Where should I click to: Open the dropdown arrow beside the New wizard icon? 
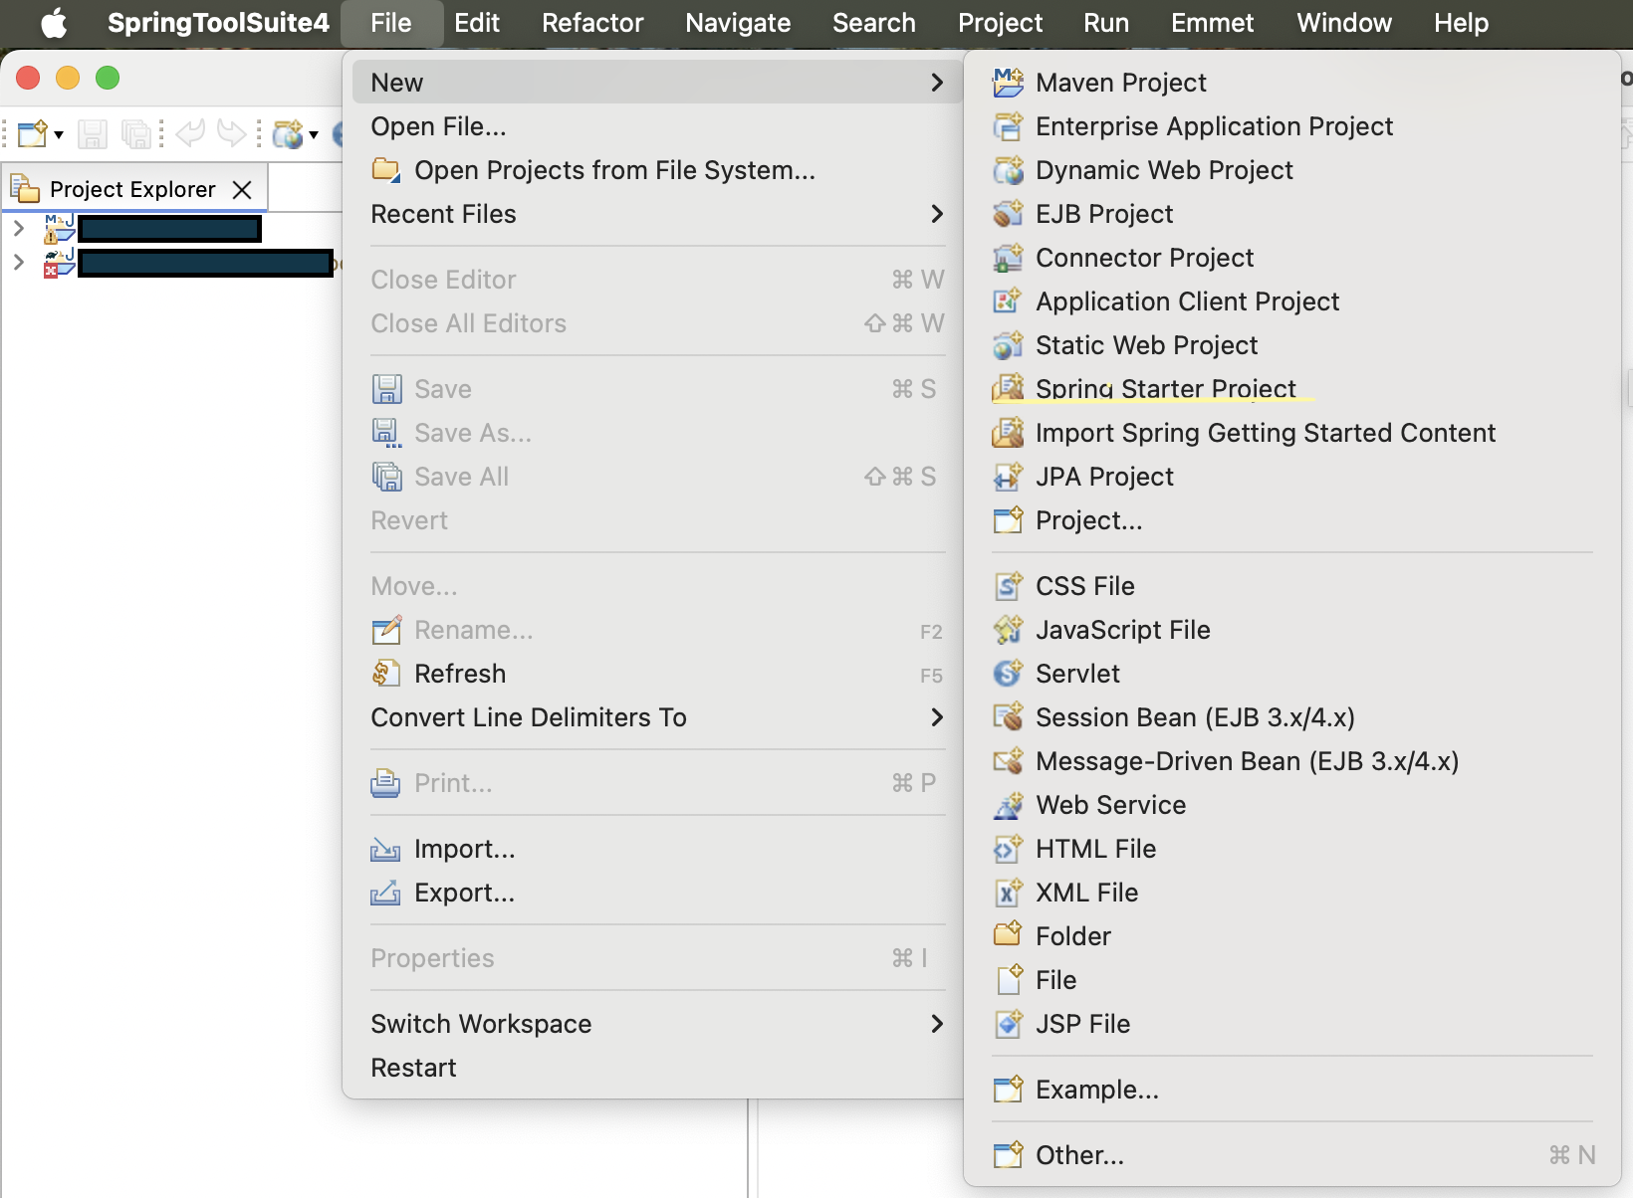59,134
